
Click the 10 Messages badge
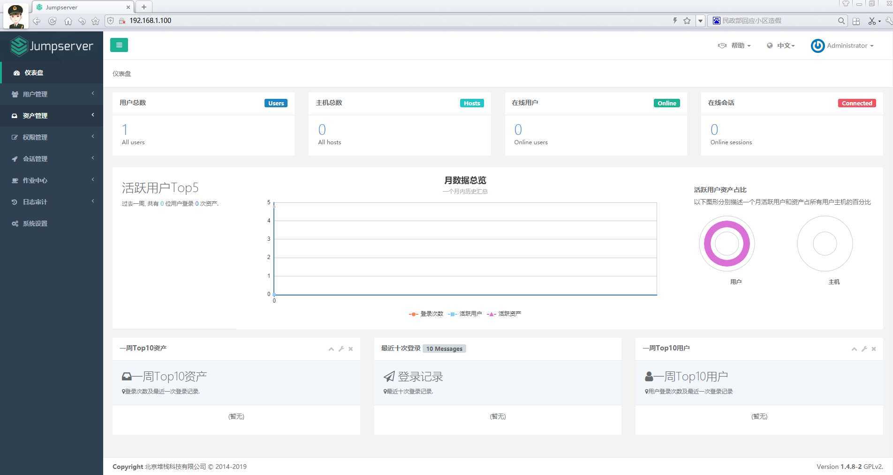click(444, 349)
